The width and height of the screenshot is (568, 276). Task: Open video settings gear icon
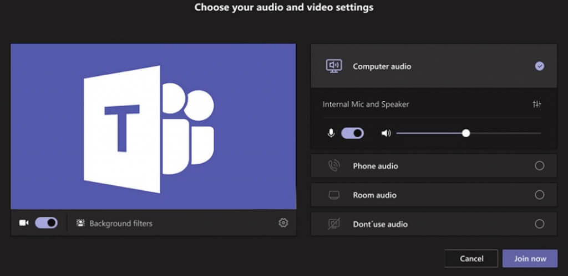coord(283,223)
